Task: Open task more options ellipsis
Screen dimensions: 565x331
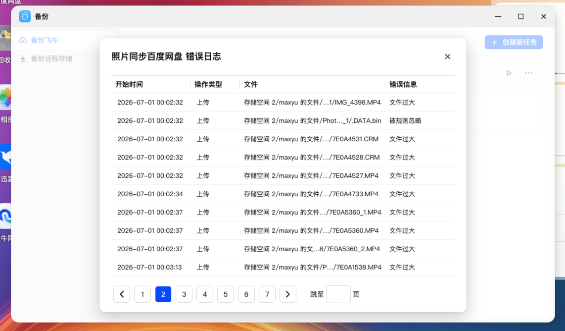Action: [x=528, y=73]
